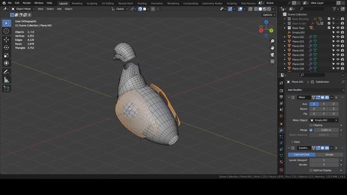347x195 pixels.
Task: Activate the Move tool
Action: coord(7,40)
